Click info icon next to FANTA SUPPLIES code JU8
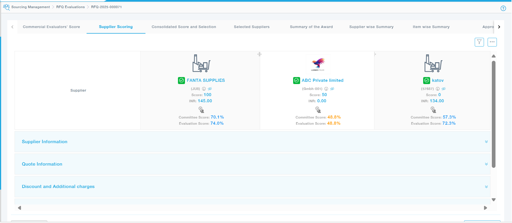The image size is (512, 223). [204, 89]
